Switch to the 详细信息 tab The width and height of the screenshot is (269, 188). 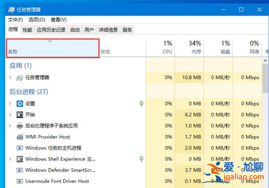pyautogui.click(x=108, y=30)
